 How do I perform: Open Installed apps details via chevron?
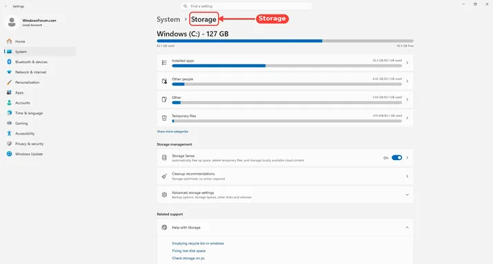pos(408,63)
